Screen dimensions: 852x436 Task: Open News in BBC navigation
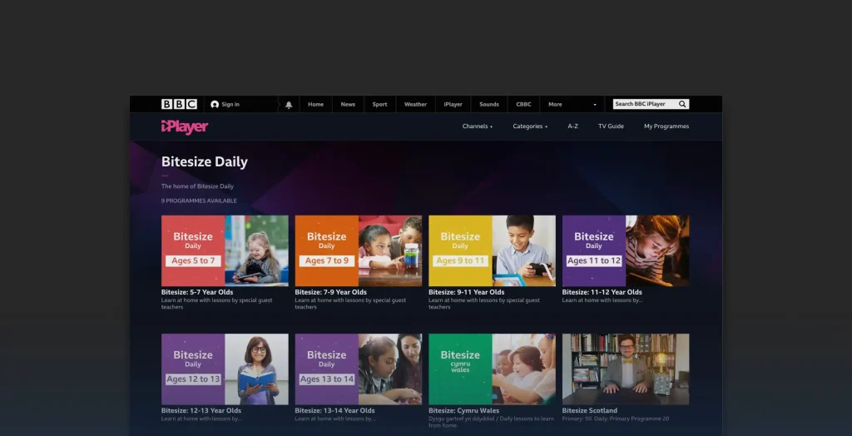(x=348, y=104)
